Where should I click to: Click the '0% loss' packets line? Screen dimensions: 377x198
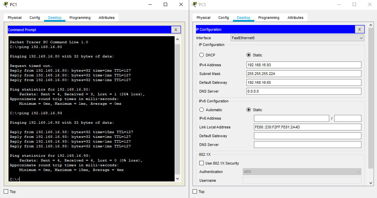click(81, 160)
